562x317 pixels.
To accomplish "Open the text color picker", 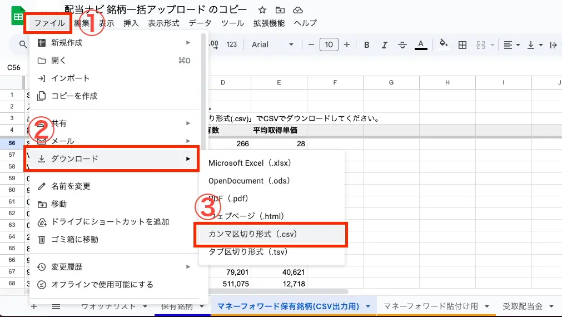I will coord(421,45).
